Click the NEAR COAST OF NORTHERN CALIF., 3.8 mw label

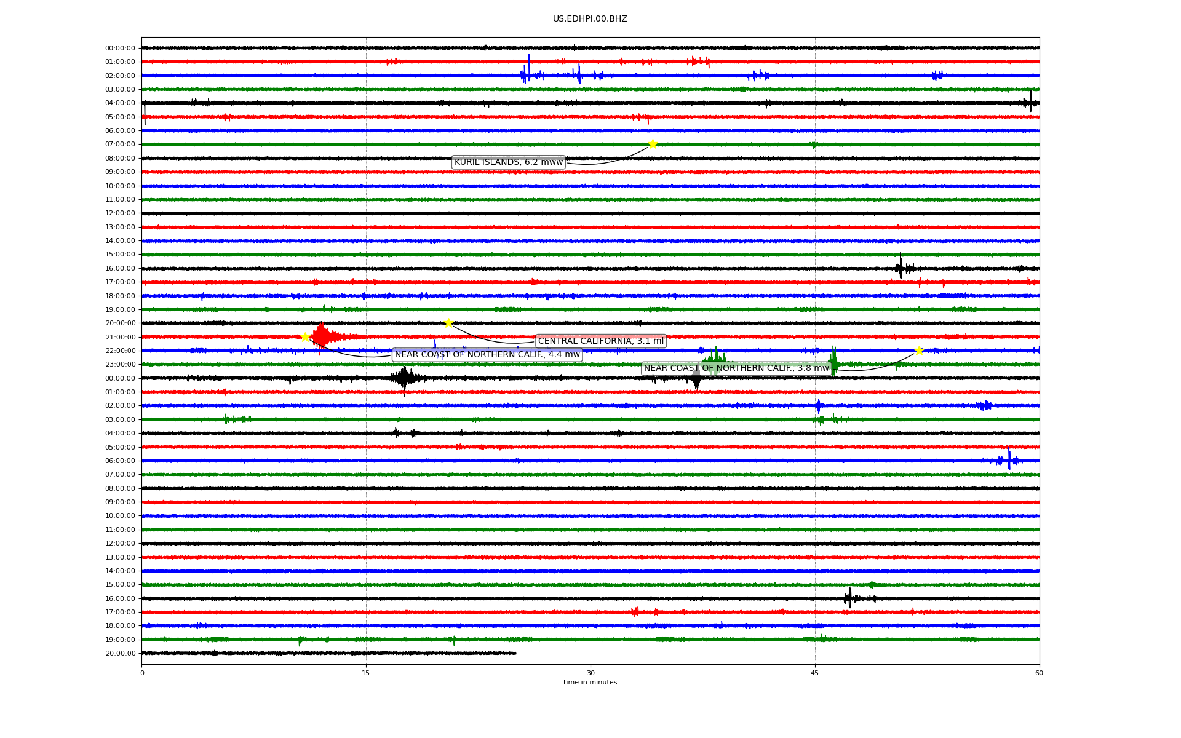pyautogui.click(x=736, y=368)
